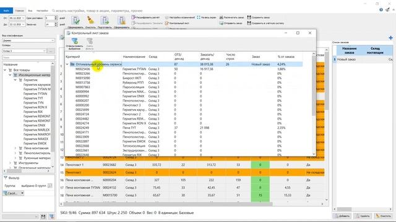
Task: Switch to the Вид ribbon tab
Action: point(30,10)
